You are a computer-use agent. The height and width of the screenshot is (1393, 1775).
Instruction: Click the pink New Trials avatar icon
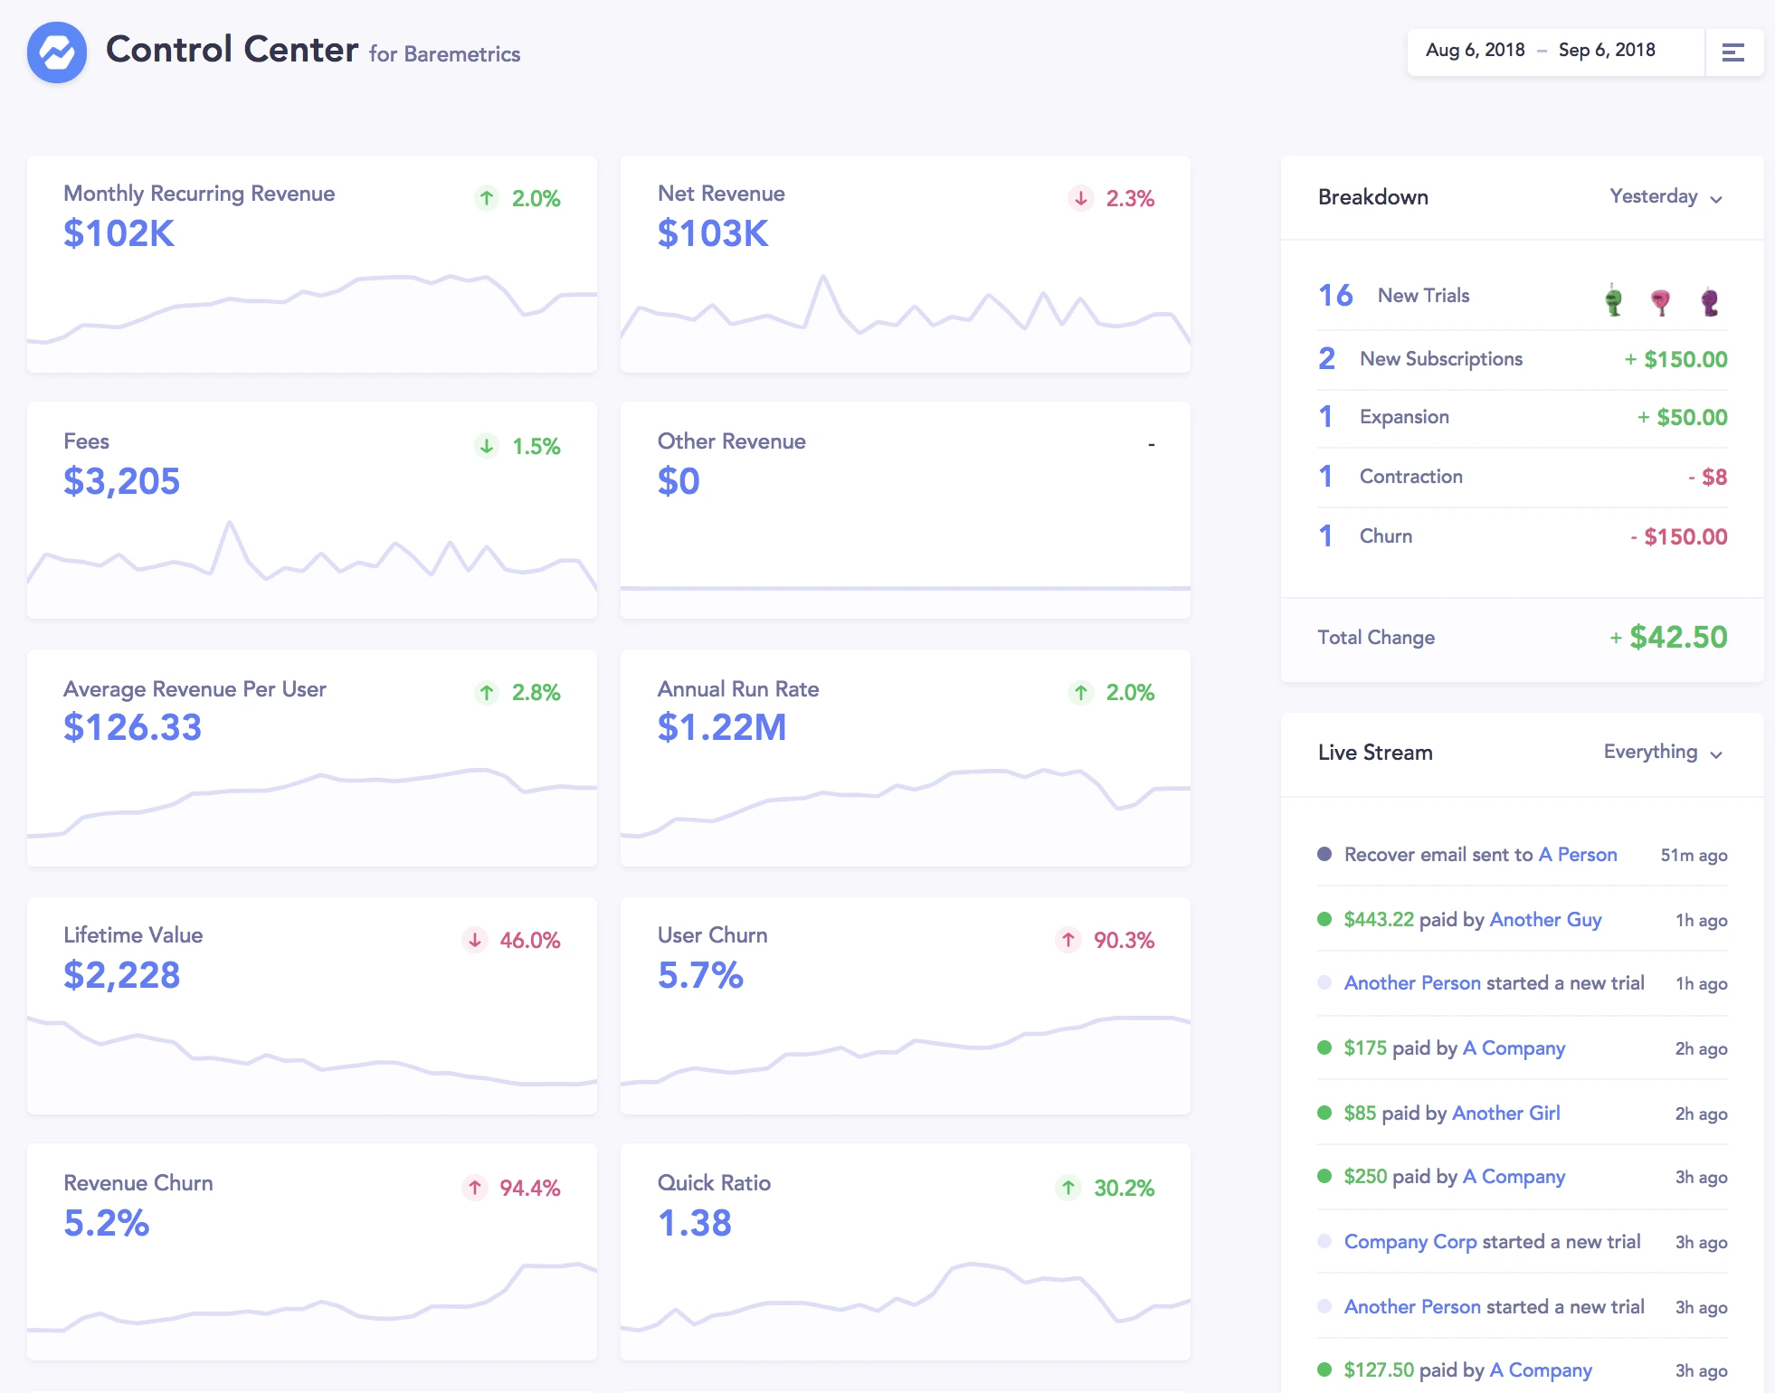point(1662,302)
